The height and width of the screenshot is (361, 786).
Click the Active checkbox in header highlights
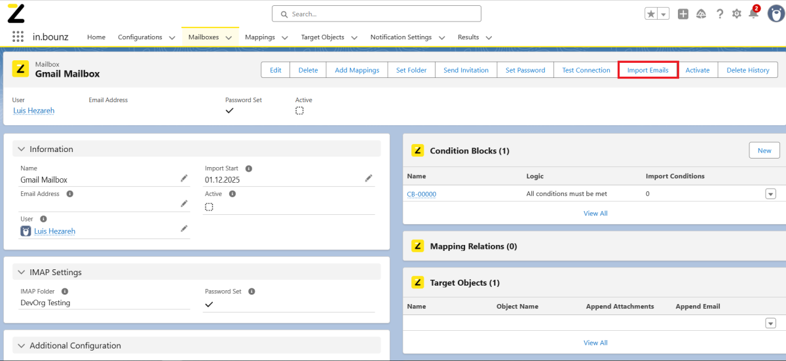tap(299, 111)
